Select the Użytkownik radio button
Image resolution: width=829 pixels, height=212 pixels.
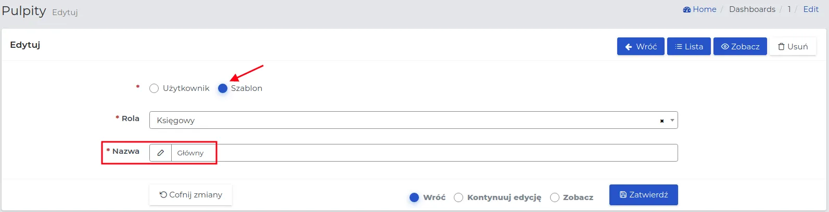[154, 88]
